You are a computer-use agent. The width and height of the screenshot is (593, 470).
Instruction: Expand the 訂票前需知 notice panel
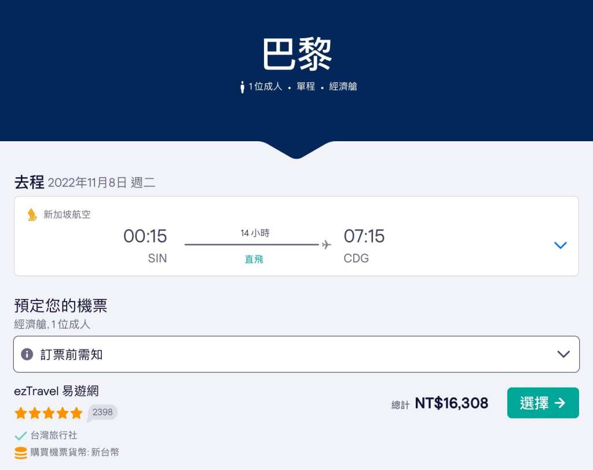coord(296,354)
